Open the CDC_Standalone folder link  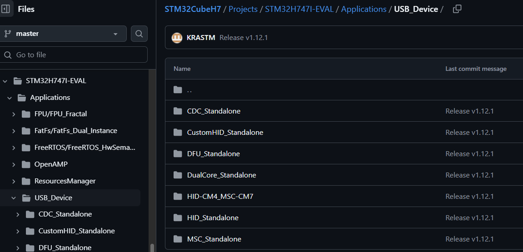point(214,111)
